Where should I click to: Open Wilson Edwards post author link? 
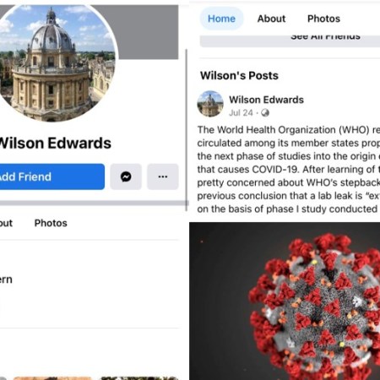(266, 100)
